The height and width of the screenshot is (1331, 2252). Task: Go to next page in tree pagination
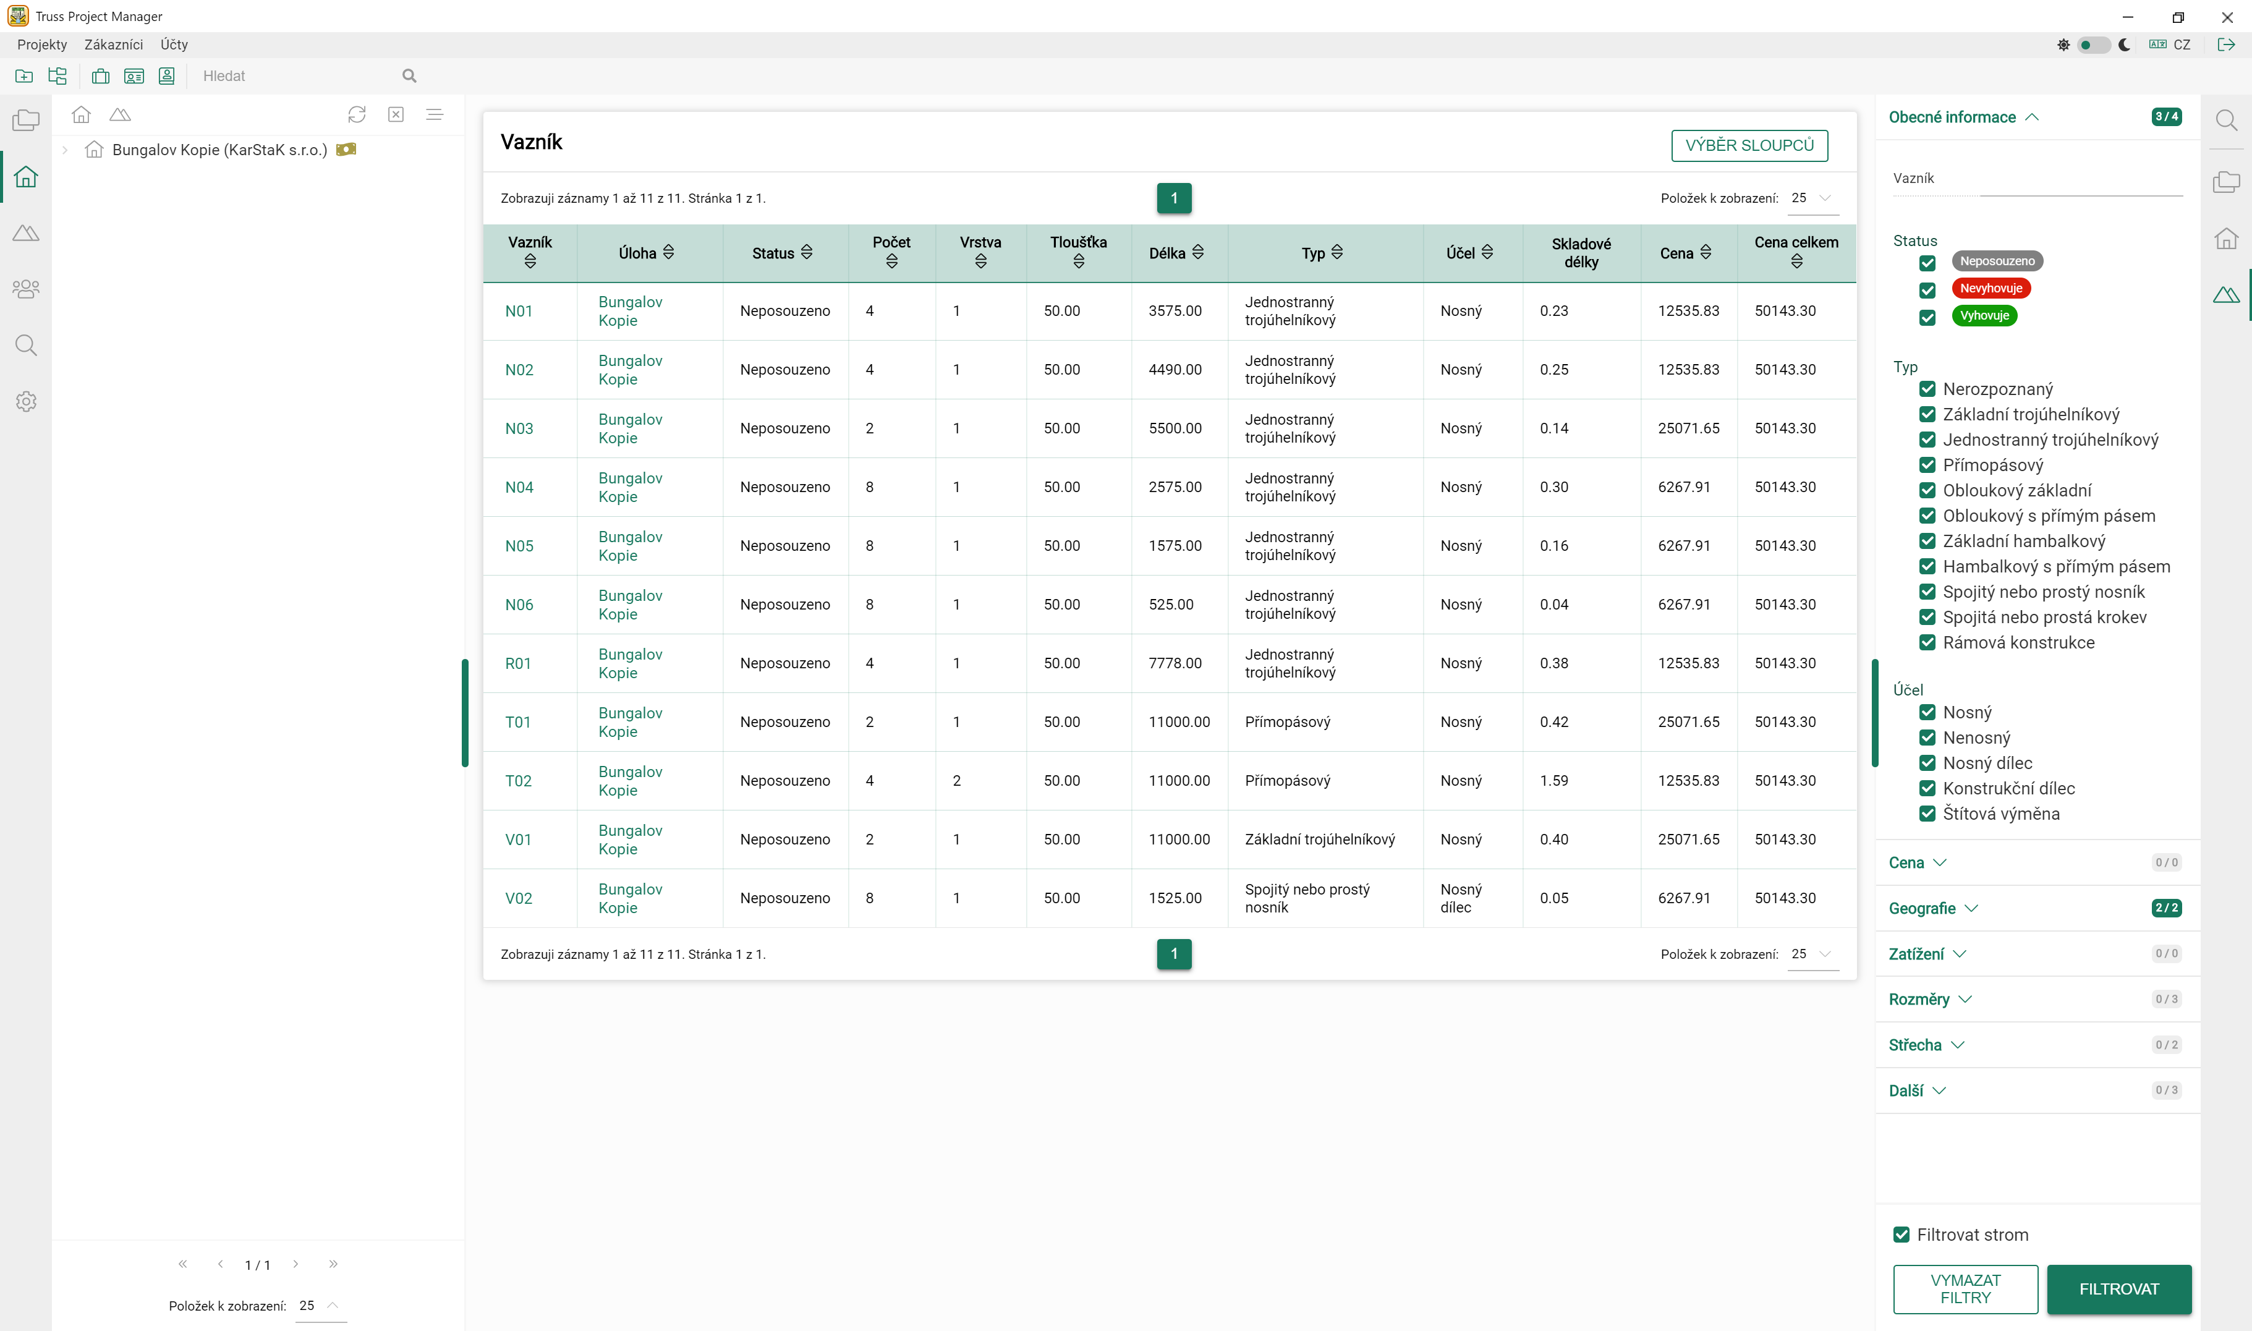(296, 1264)
